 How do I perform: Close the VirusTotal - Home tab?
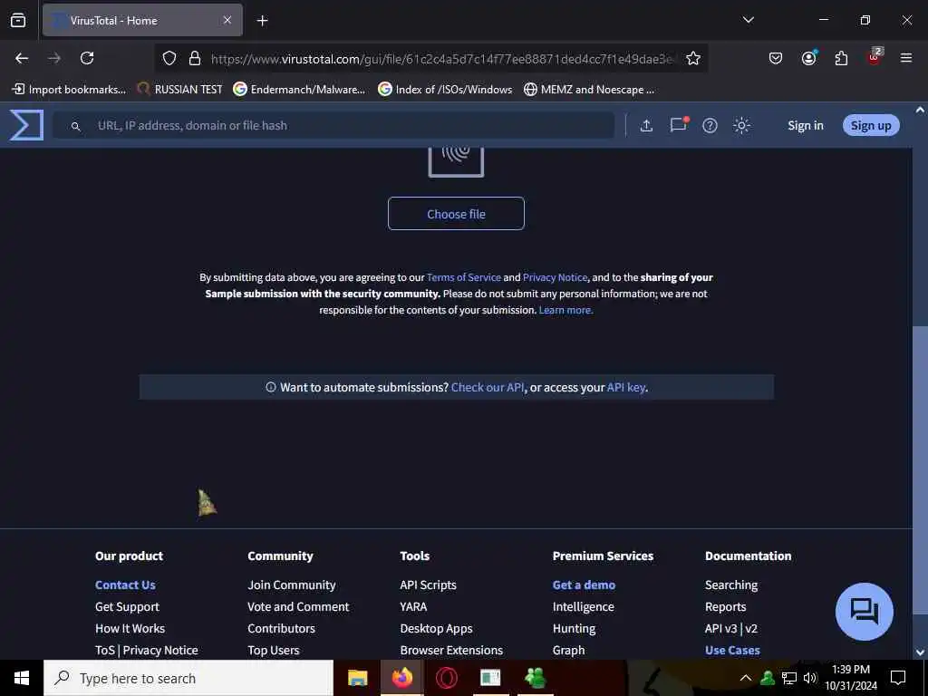227,20
